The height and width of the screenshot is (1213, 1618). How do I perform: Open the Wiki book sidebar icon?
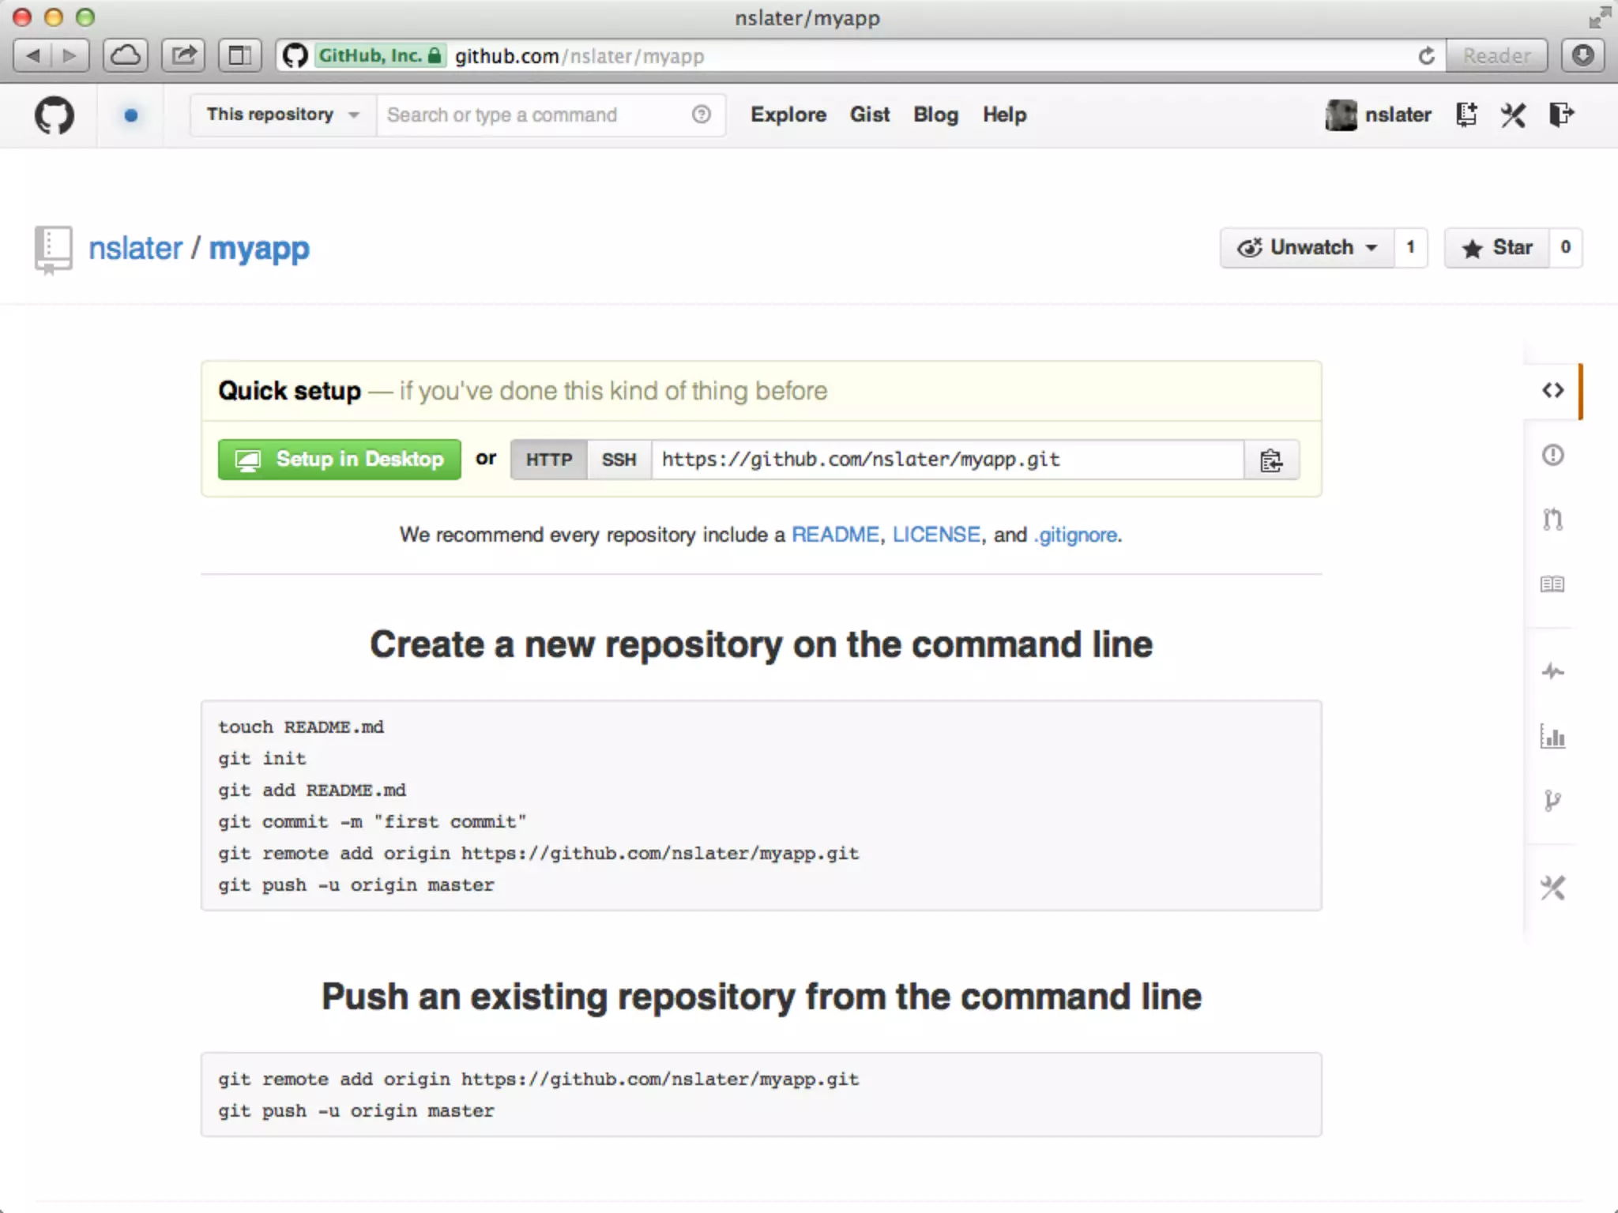click(x=1552, y=584)
